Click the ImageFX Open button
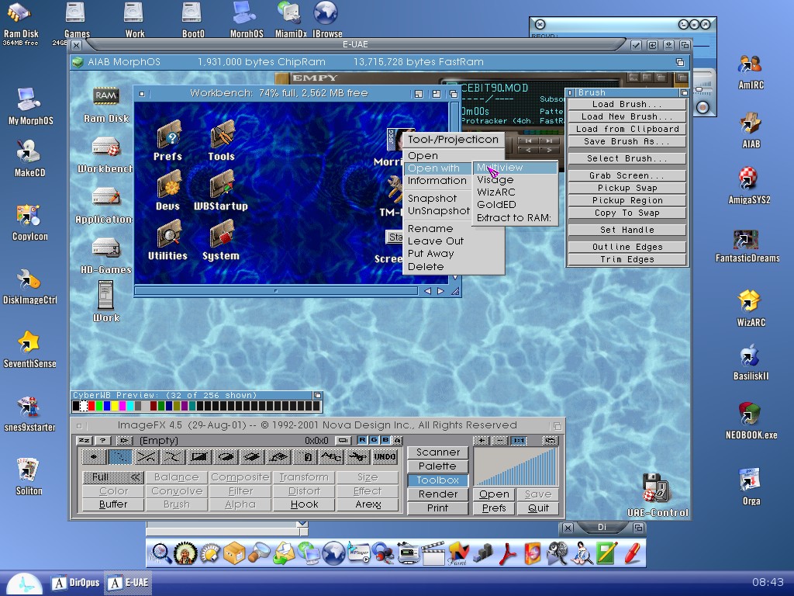Viewport: 794px width, 596px height. coord(494,494)
